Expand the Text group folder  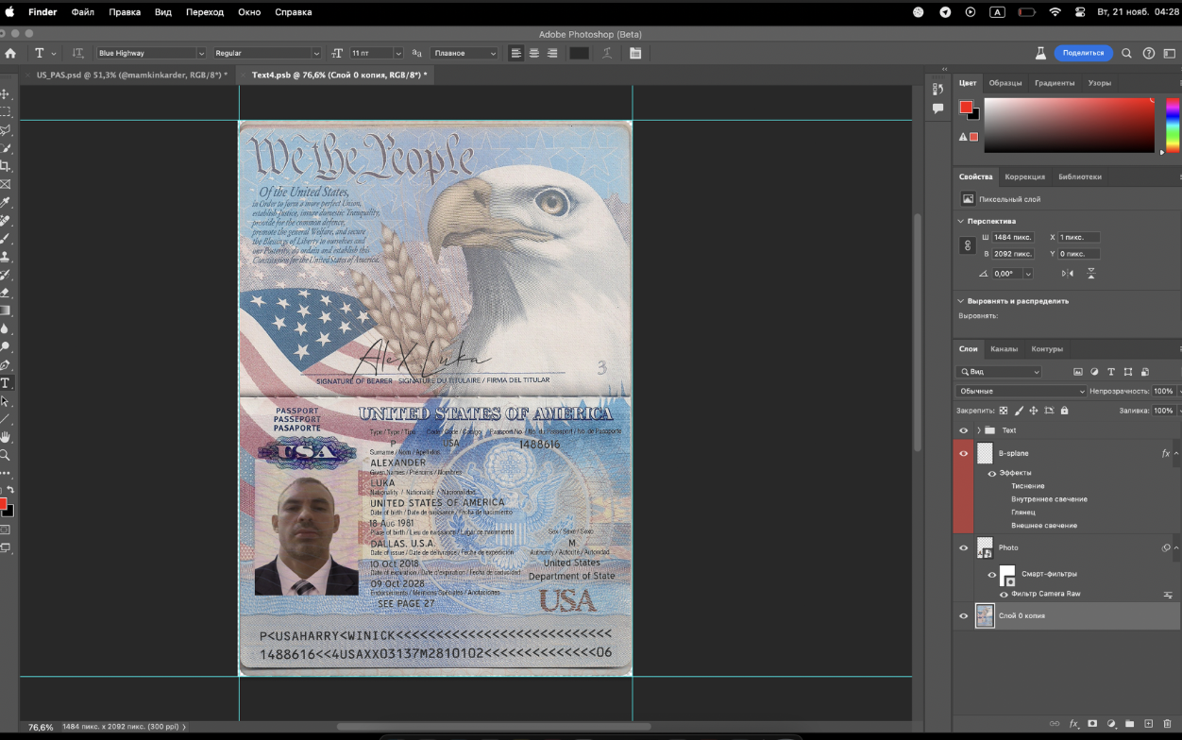pos(978,430)
